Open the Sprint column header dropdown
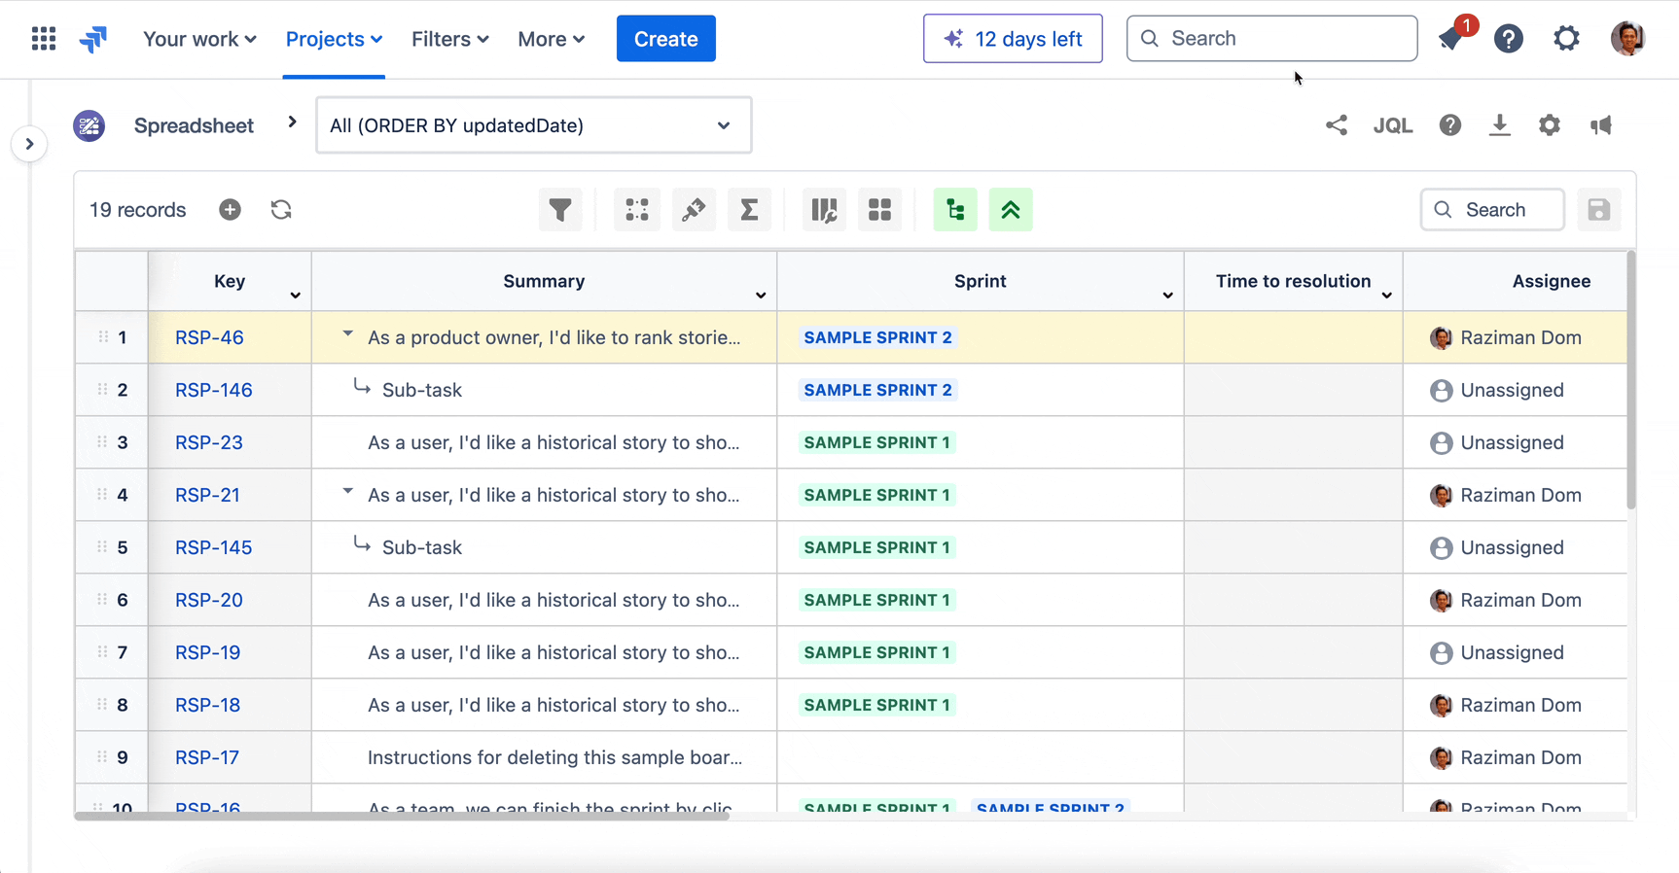The width and height of the screenshot is (1679, 873). 1167,295
